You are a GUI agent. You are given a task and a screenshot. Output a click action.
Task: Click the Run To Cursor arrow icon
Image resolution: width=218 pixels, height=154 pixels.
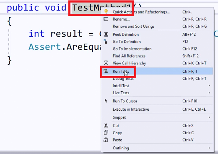point(106,101)
